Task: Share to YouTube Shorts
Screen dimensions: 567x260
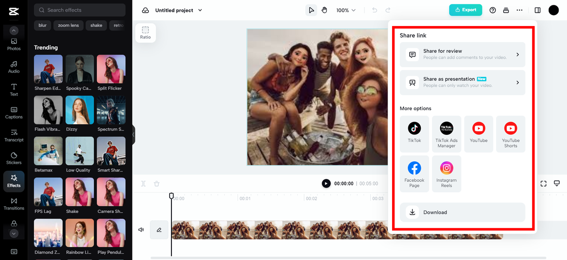Action: tap(511, 134)
